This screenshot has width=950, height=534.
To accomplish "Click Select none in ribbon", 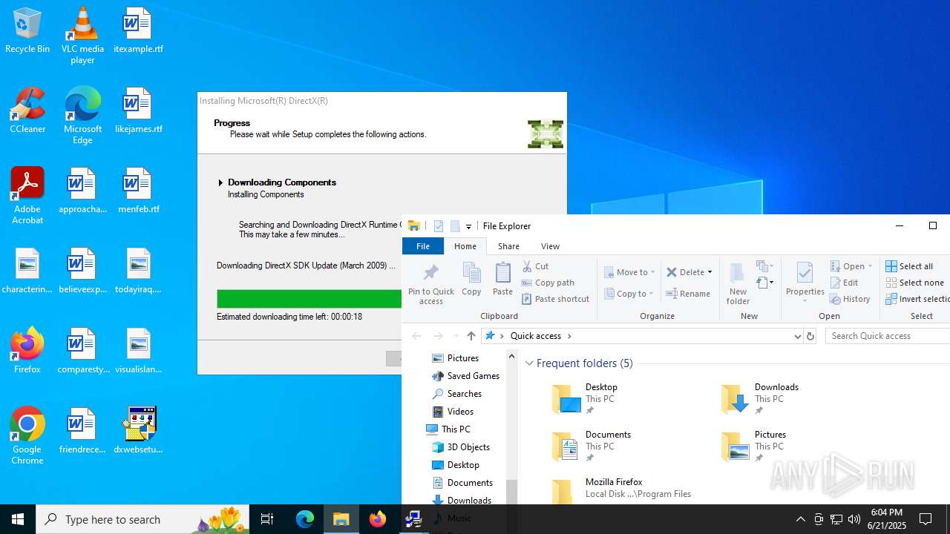I will pos(914,283).
